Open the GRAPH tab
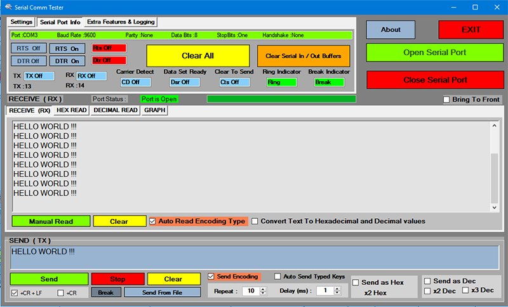The height and width of the screenshot is (307, 508). pos(154,110)
